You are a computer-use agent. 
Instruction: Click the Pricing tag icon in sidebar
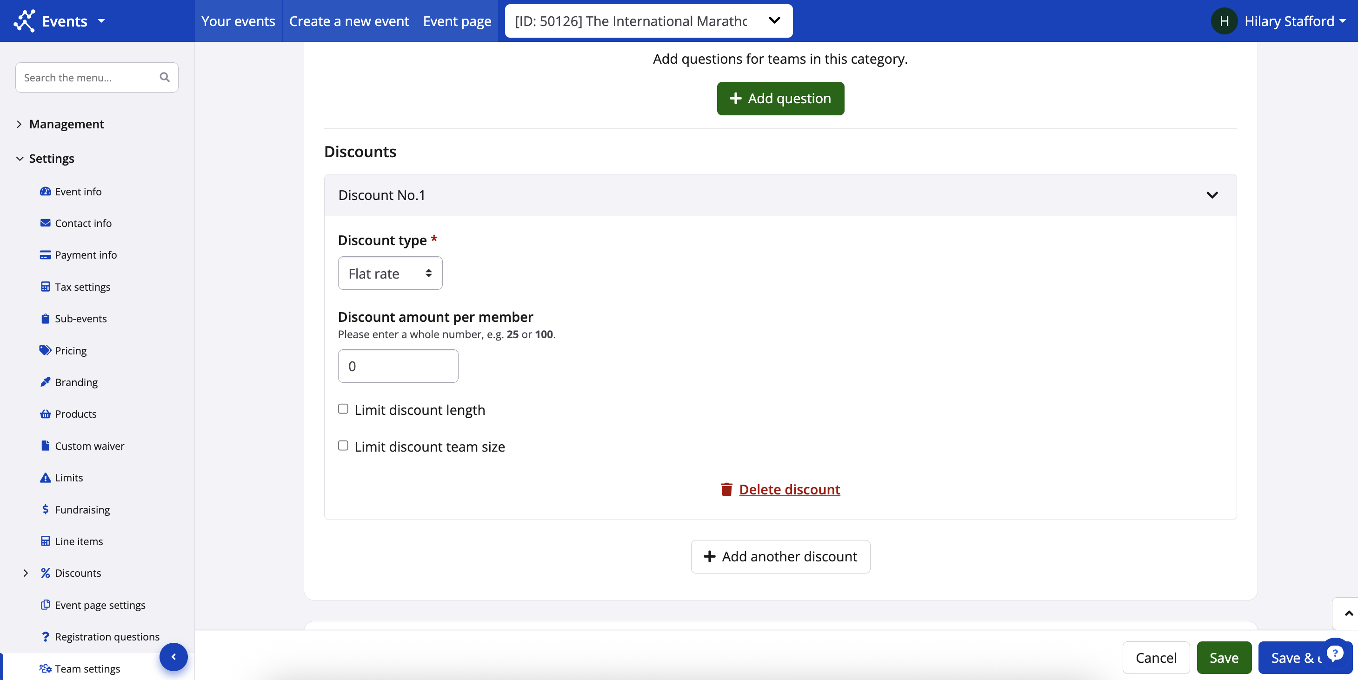point(45,351)
